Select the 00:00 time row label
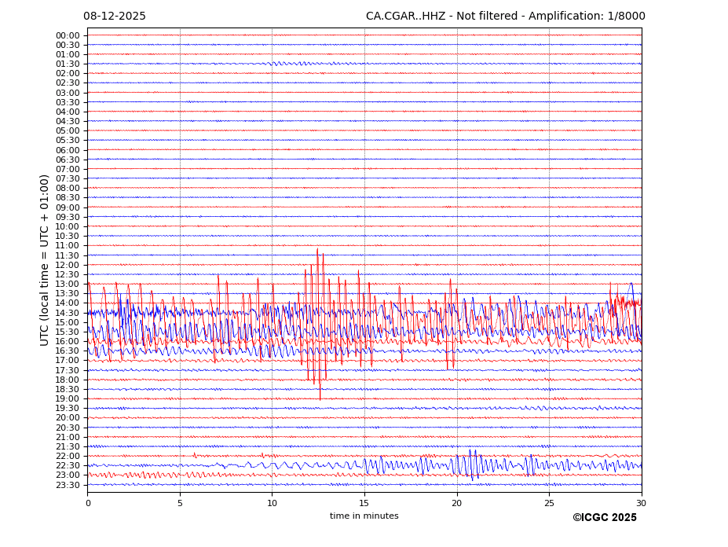 coord(68,35)
